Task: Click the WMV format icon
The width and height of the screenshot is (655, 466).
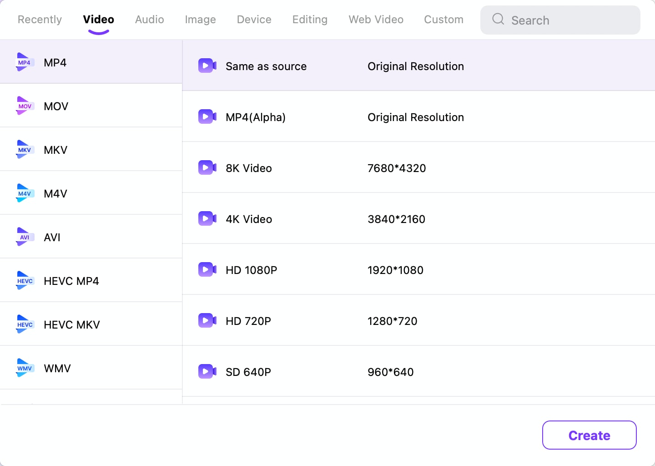Action: coord(25,368)
